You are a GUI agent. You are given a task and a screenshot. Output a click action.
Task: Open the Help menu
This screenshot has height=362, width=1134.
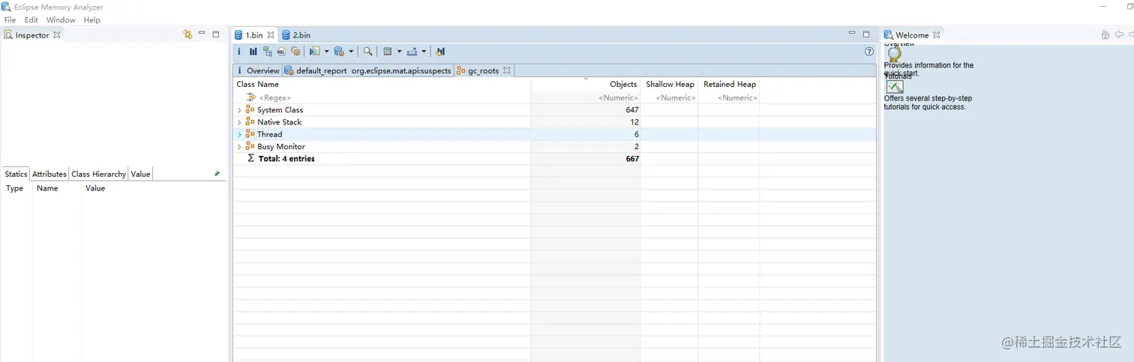[92, 20]
